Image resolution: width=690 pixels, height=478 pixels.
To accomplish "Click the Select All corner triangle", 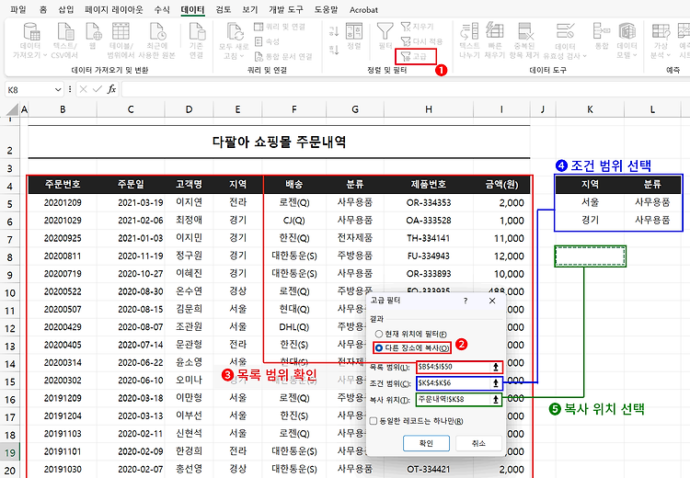I will coord(12,109).
